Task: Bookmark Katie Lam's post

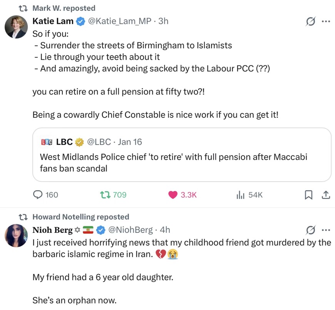Action: (x=308, y=195)
